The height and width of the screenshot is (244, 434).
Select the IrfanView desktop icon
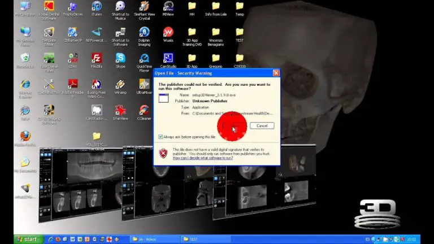click(x=120, y=112)
